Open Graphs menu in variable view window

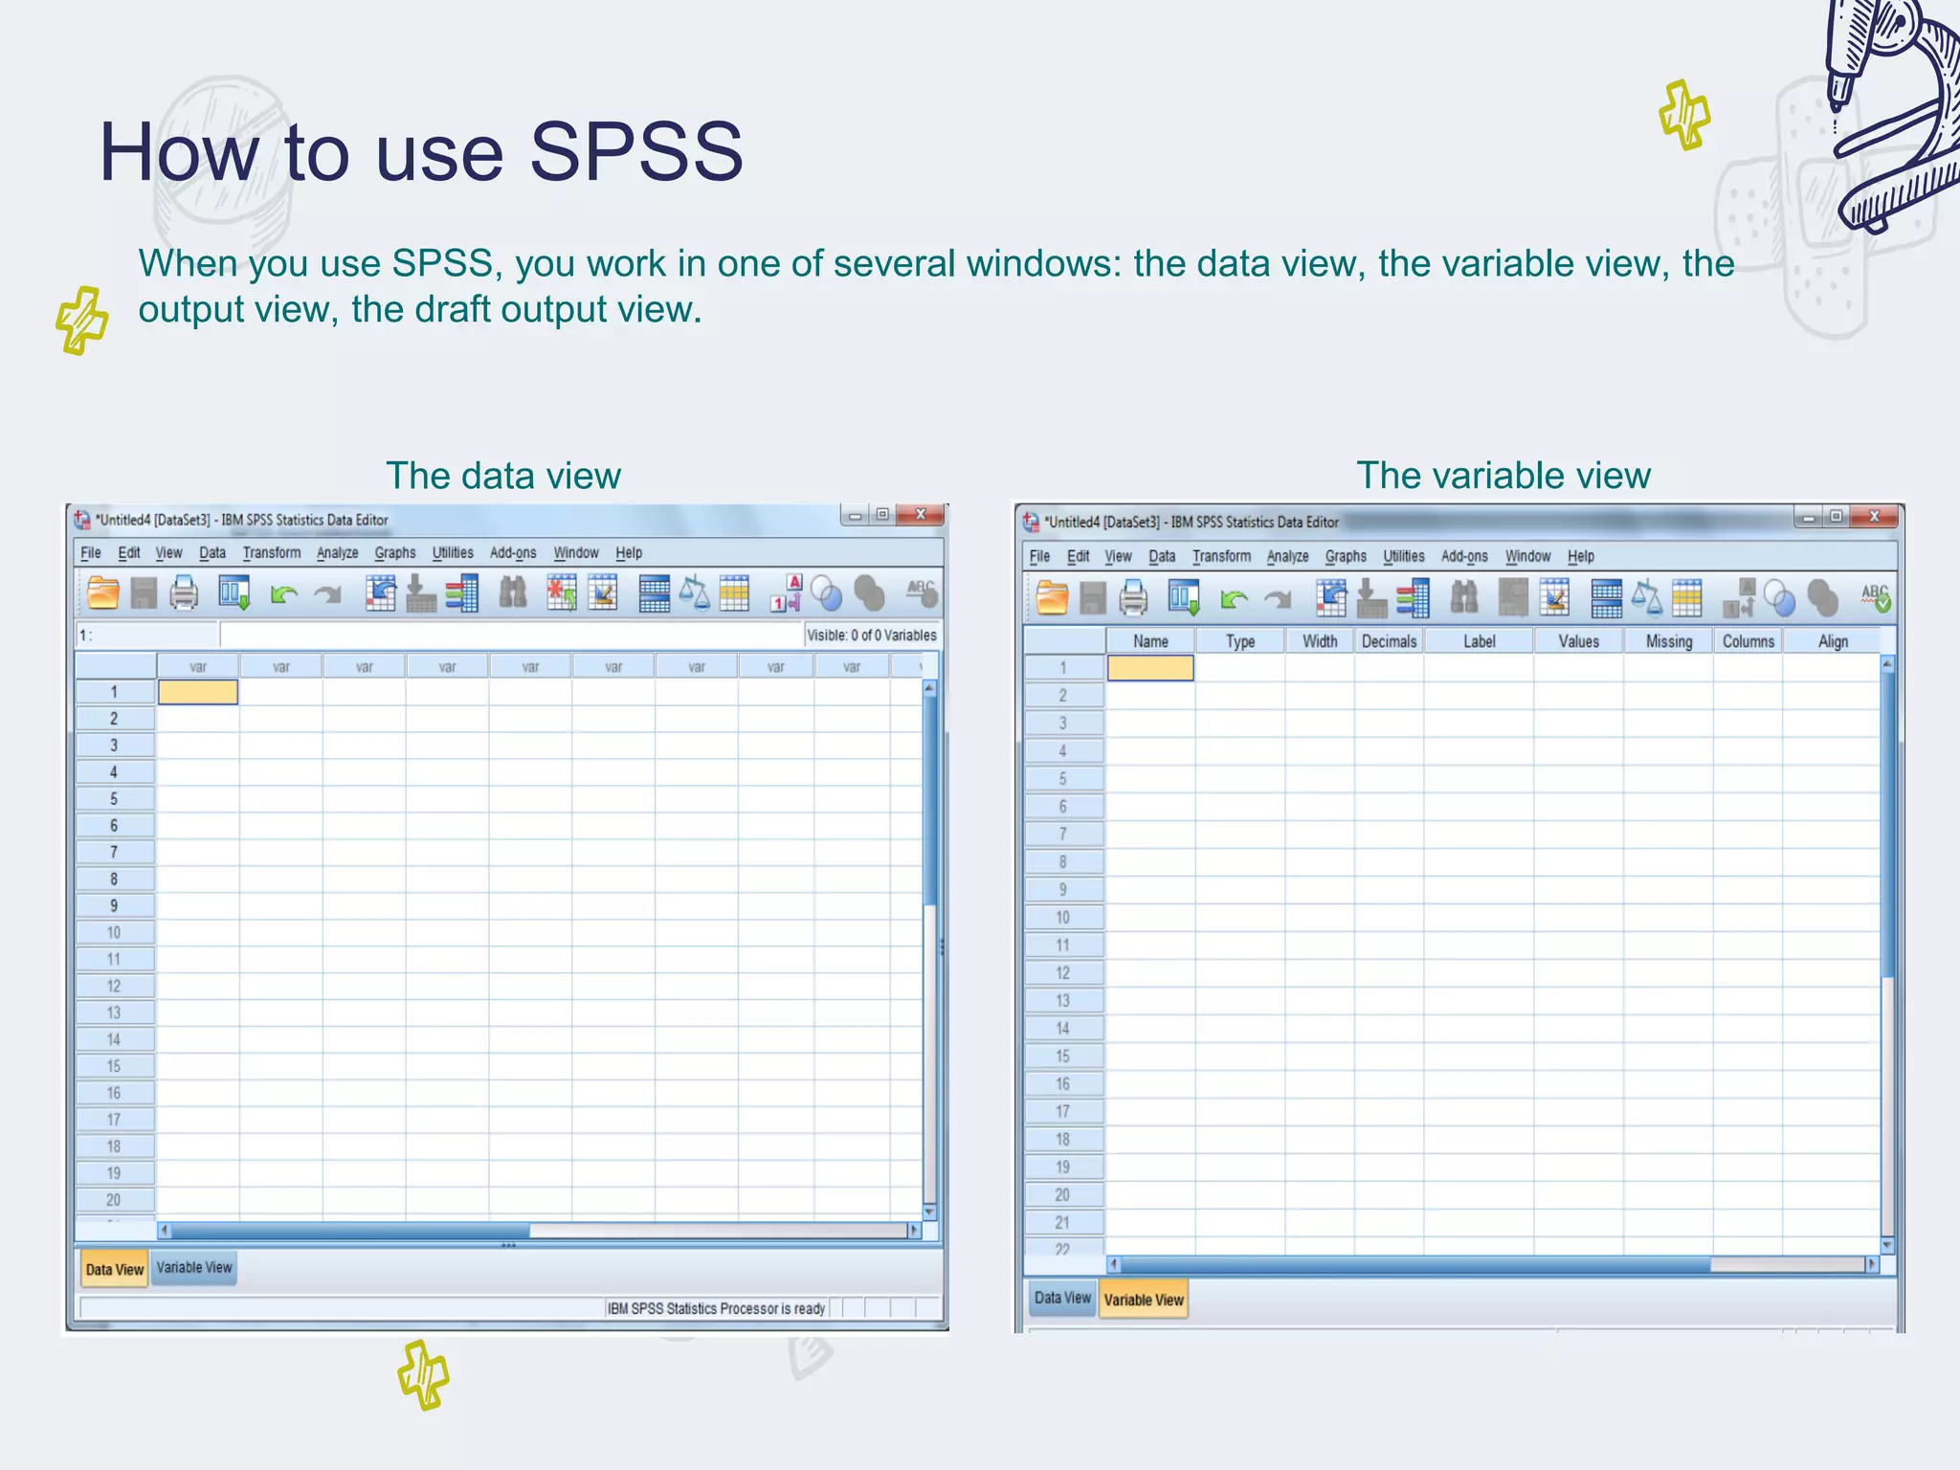1346,556
